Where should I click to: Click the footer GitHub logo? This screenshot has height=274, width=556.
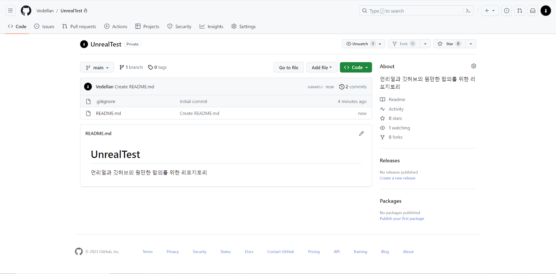tap(79, 251)
